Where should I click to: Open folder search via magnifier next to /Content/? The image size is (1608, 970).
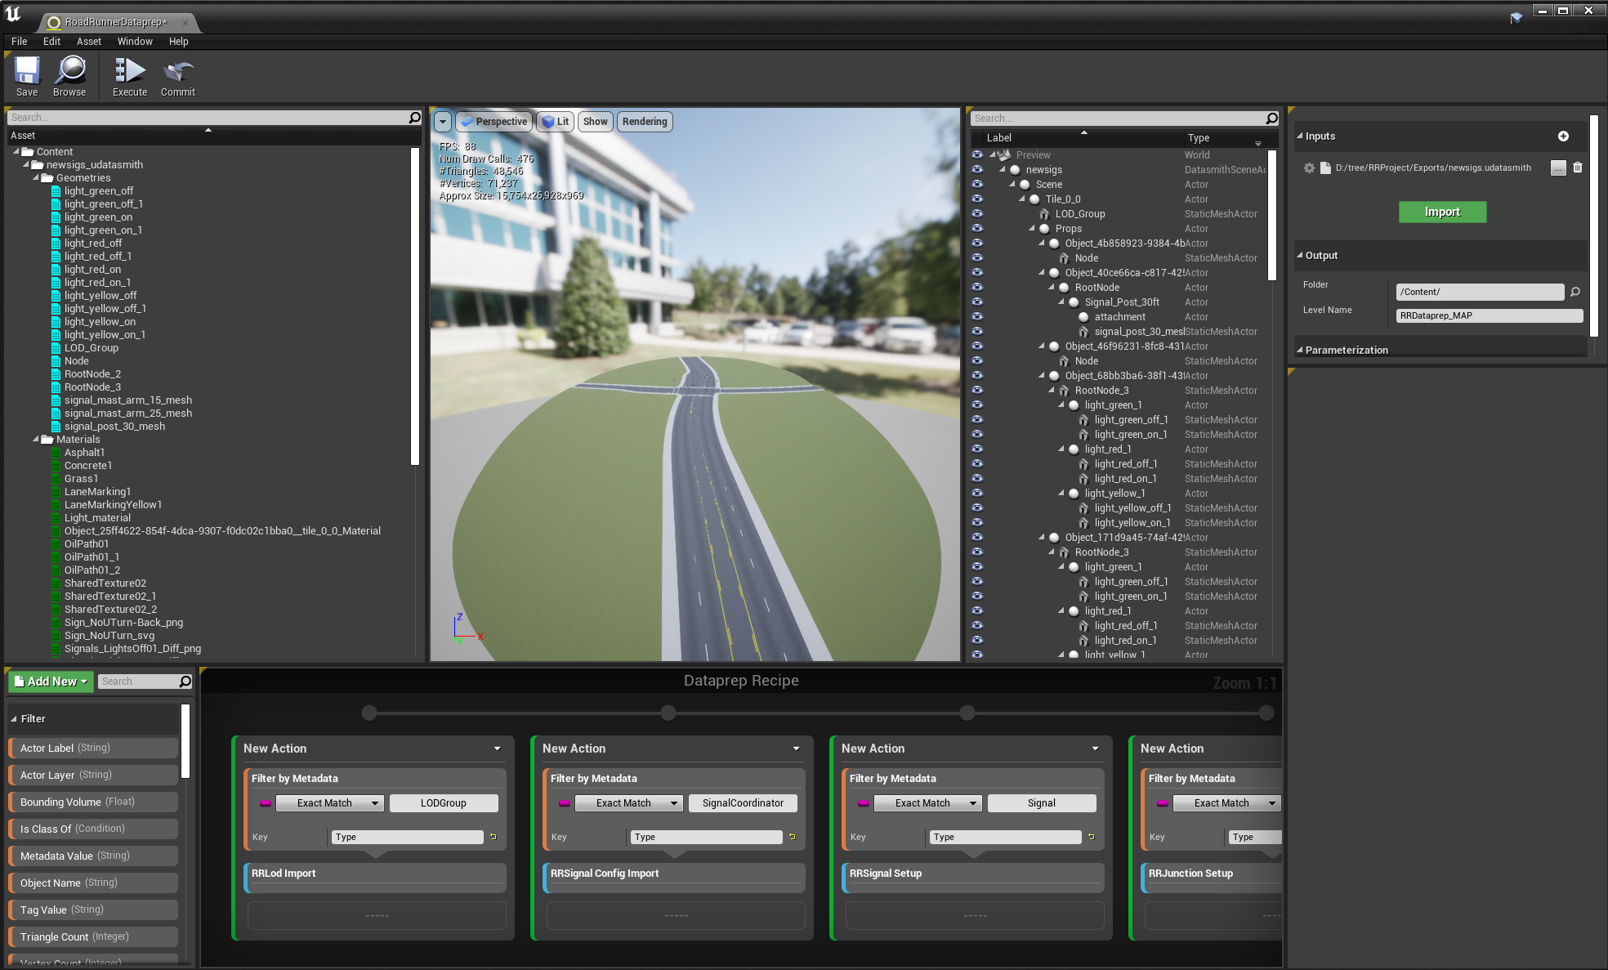[x=1576, y=292]
